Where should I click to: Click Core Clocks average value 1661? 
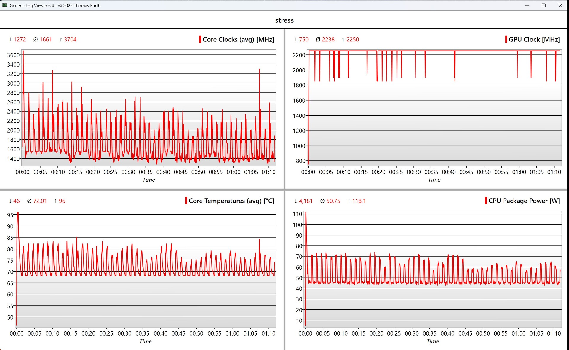click(x=46, y=40)
